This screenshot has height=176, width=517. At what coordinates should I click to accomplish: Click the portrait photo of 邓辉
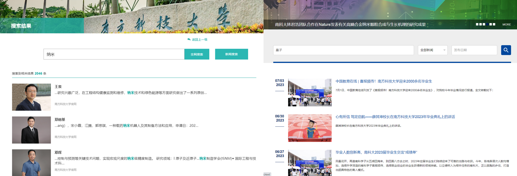(31, 163)
